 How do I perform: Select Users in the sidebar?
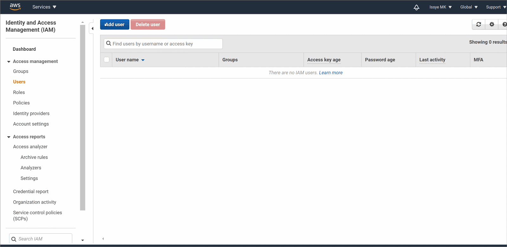(x=19, y=82)
